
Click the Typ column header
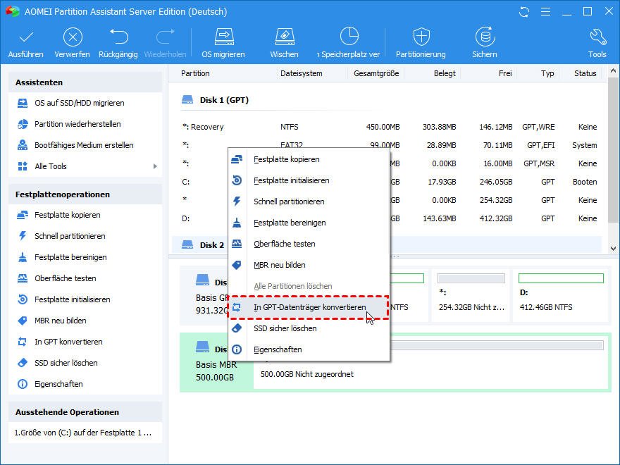pos(547,73)
